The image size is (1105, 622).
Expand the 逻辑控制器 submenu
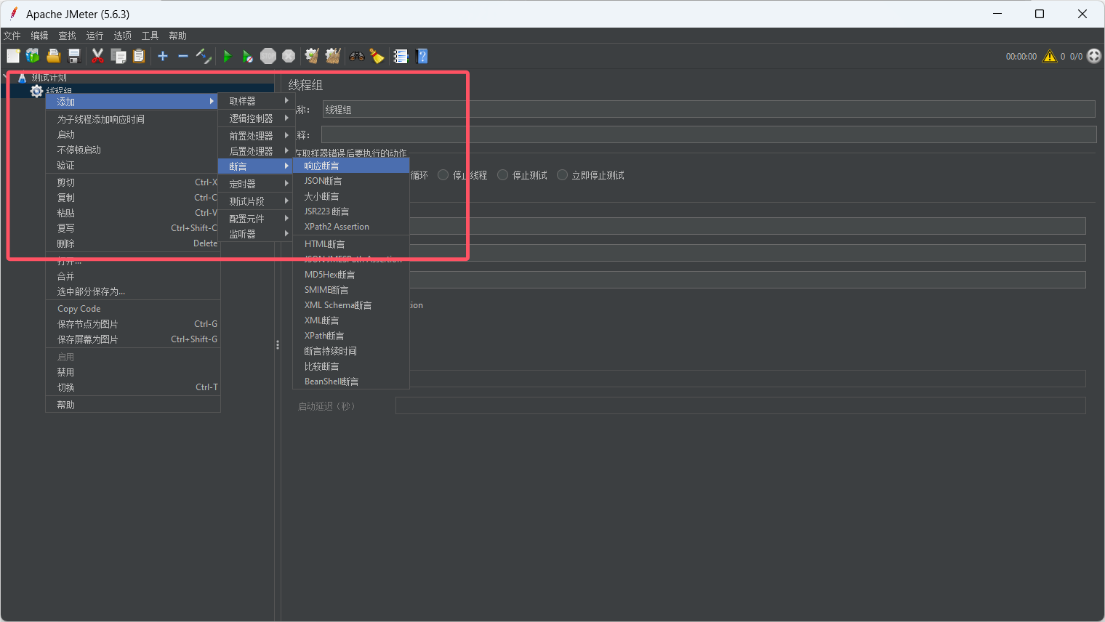tap(256, 118)
